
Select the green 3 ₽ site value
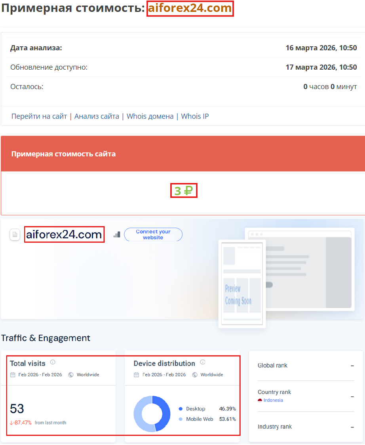(184, 190)
